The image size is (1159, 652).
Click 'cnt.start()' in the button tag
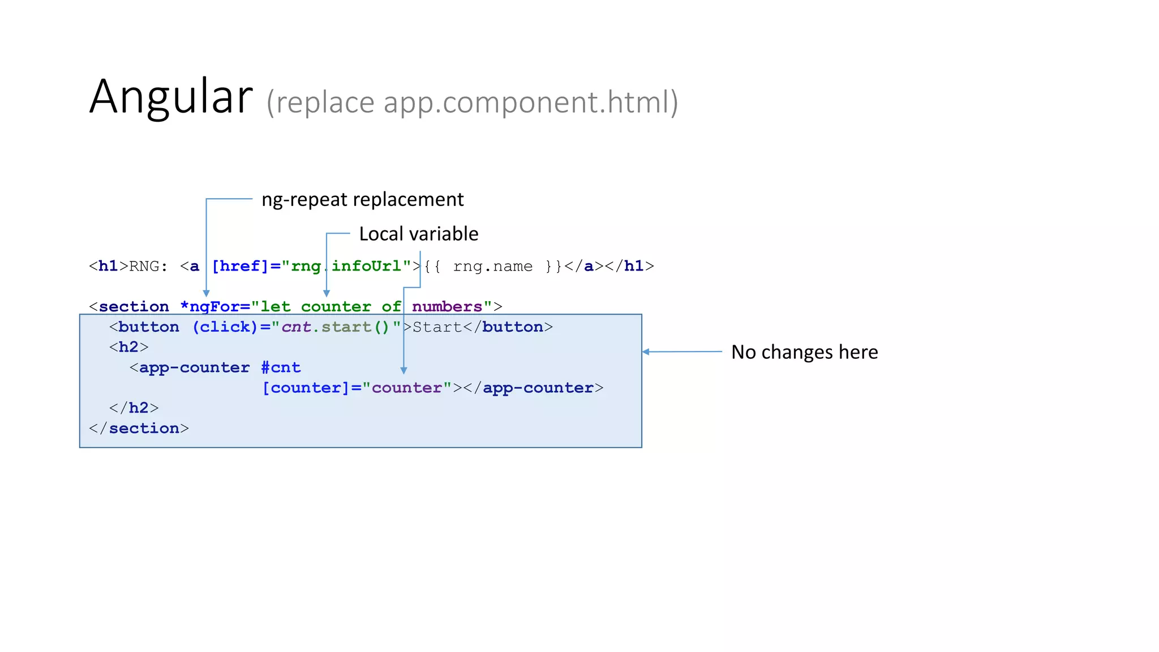tap(336, 327)
